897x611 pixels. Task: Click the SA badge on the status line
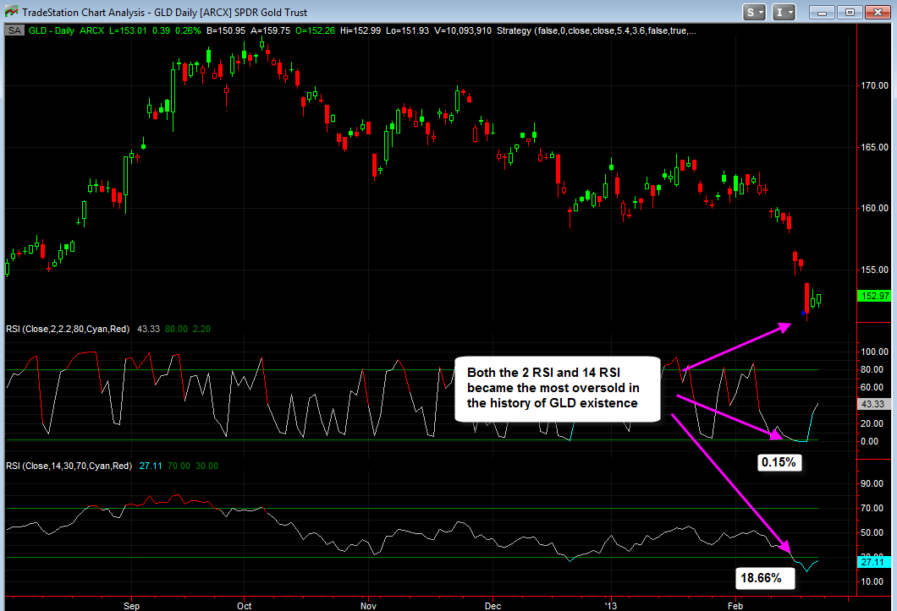coord(15,31)
